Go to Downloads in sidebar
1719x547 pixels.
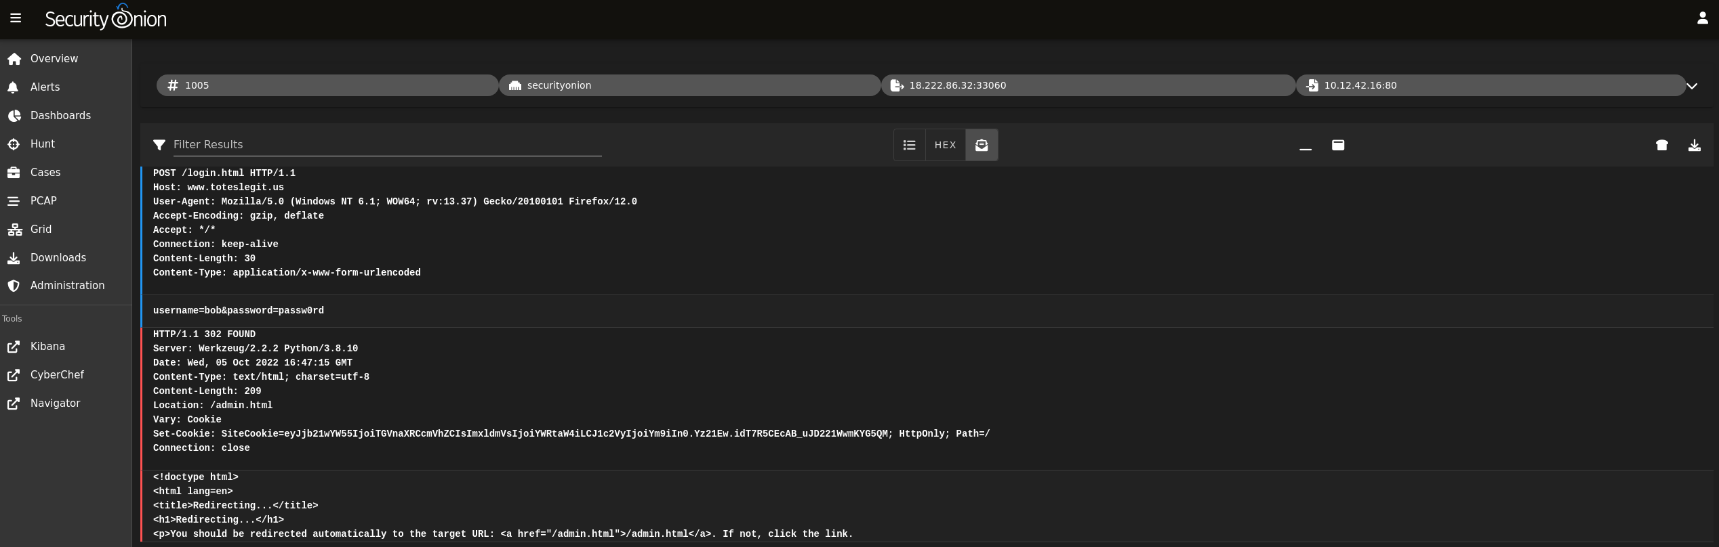[x=66, y=258]
